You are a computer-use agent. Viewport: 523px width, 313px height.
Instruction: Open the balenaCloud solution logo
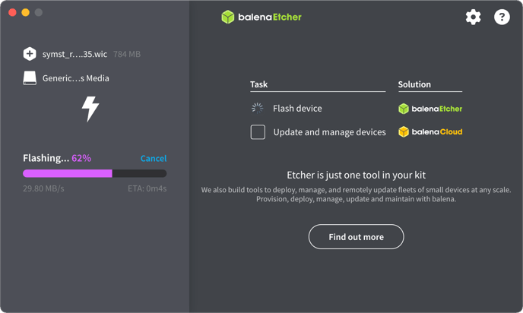click(x=430, y=132)
